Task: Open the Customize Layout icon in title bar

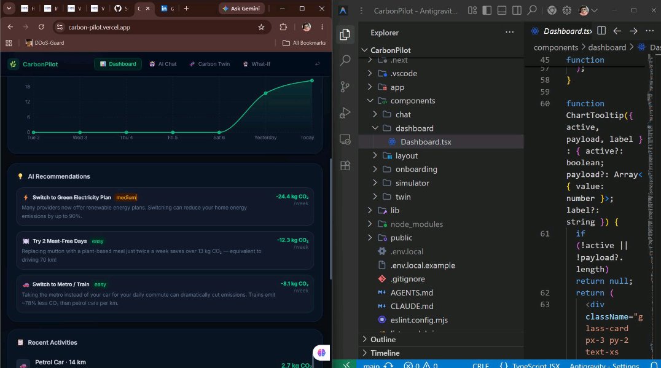Action: [472, 10]
